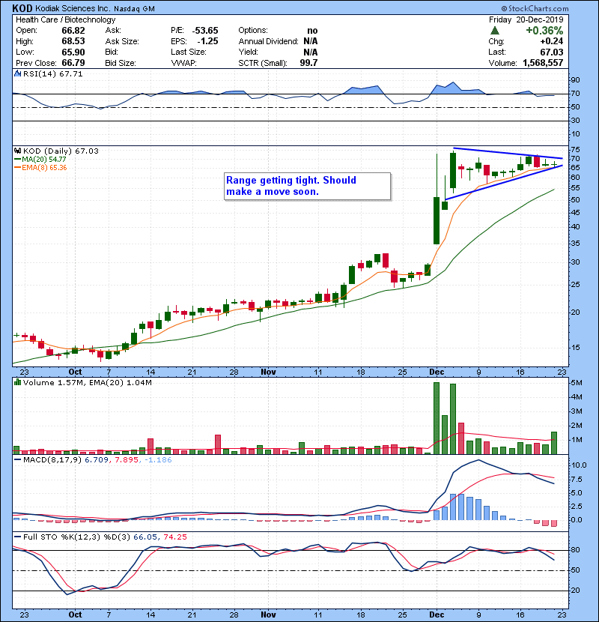599x622 pixels.
Task: Select the High value 68.53
Action: 73,41
